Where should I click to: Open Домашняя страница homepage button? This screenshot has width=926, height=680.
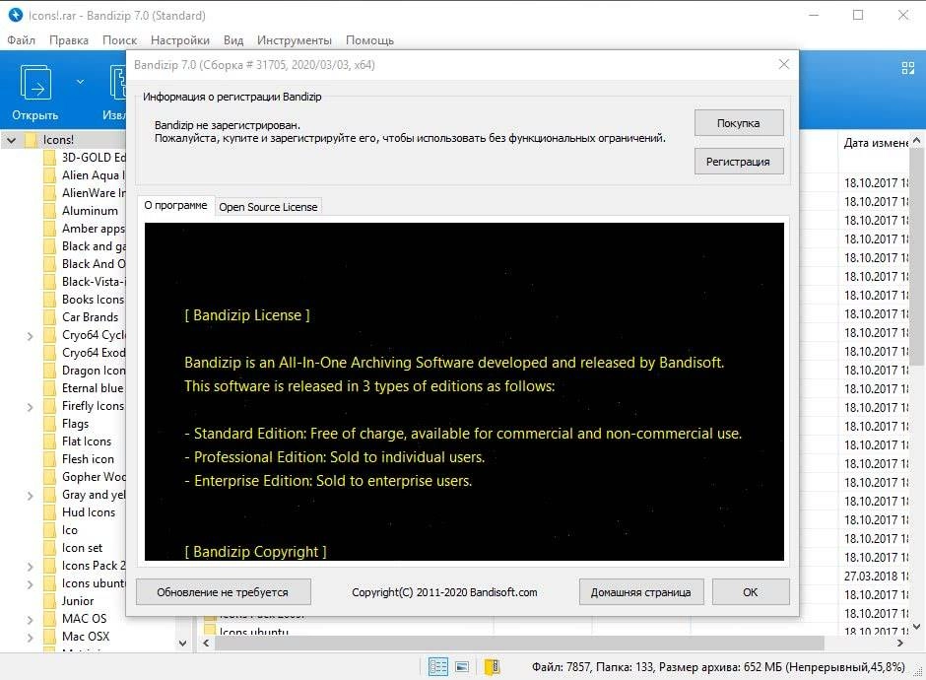pyautogui.click(x=640, y=592)
